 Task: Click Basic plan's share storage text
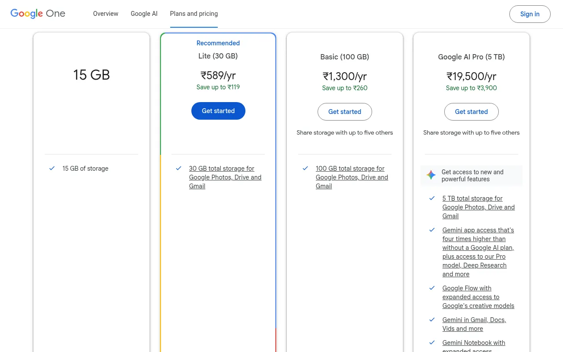tap(345, 132)
